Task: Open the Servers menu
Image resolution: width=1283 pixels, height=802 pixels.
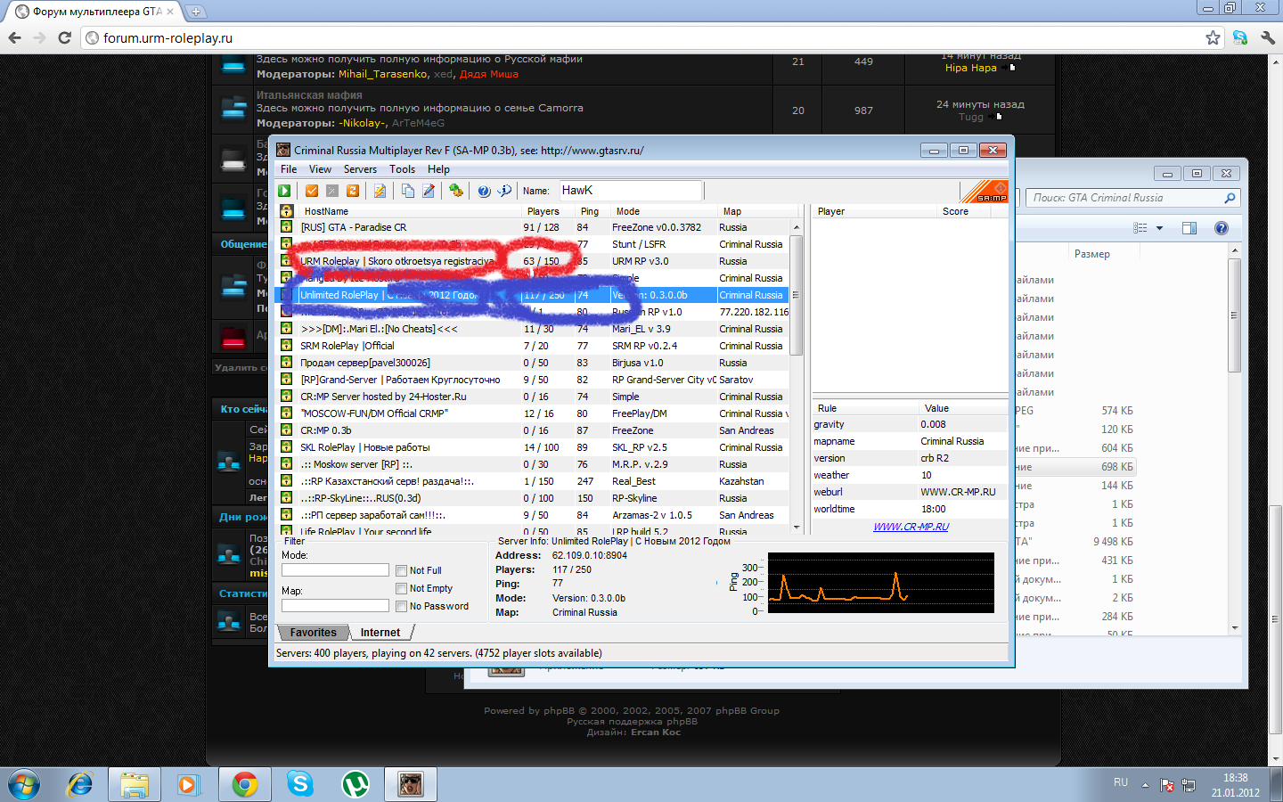Action: 360,169
